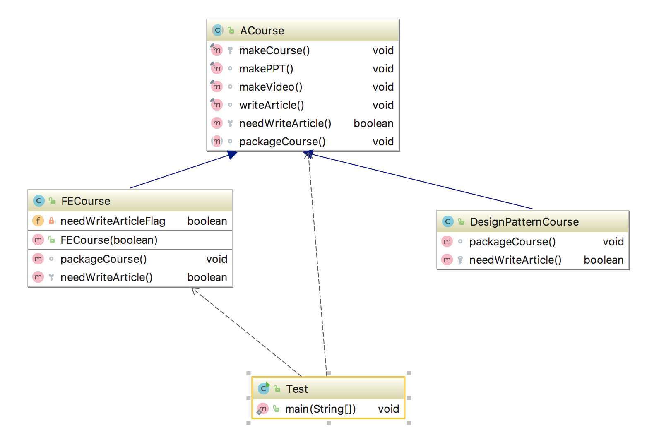
Task: Select the main(String[]) method
Action: (x=328, y=409)
